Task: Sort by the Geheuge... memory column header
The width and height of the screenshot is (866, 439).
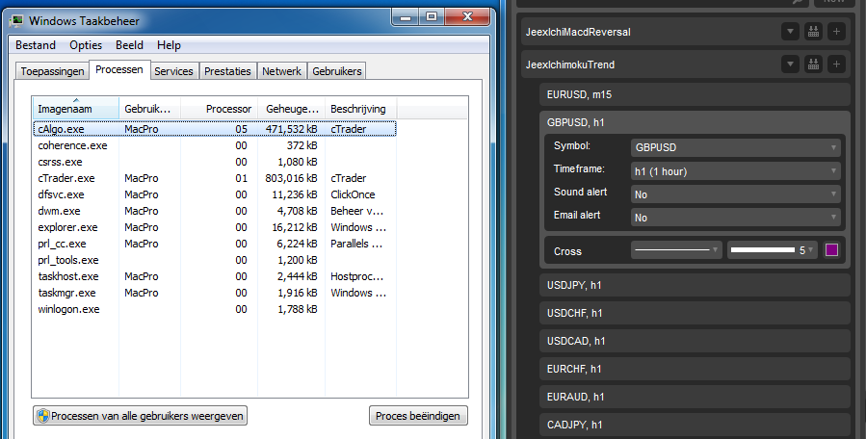Action: click(292, 108)
